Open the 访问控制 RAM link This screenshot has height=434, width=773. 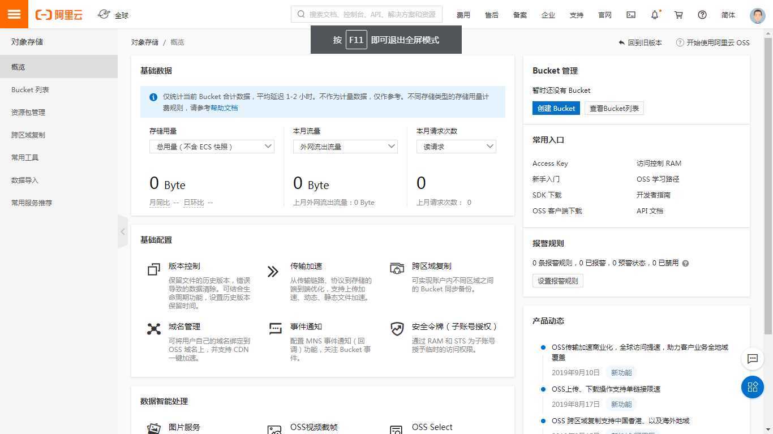click(x=659, y=163)
